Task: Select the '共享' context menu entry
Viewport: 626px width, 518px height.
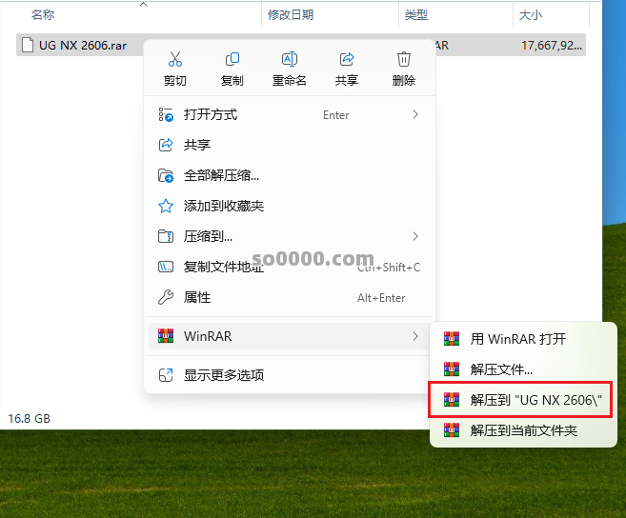Action: pos(290,145)
